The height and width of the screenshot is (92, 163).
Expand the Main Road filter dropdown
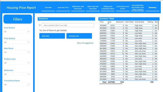click(17, 52)
